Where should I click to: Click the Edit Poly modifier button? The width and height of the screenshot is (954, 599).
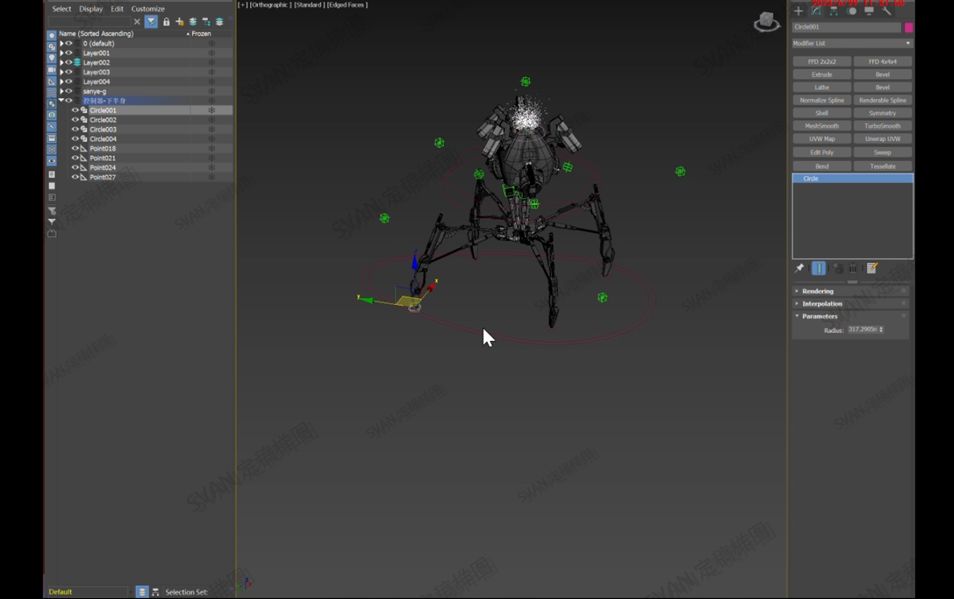tap(821, 152)
